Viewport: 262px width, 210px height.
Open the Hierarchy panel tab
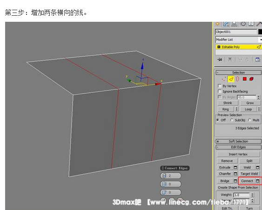click(234, 24)
